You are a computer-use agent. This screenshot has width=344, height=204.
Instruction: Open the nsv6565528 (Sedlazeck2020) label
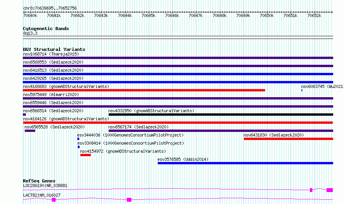(54, 127)
